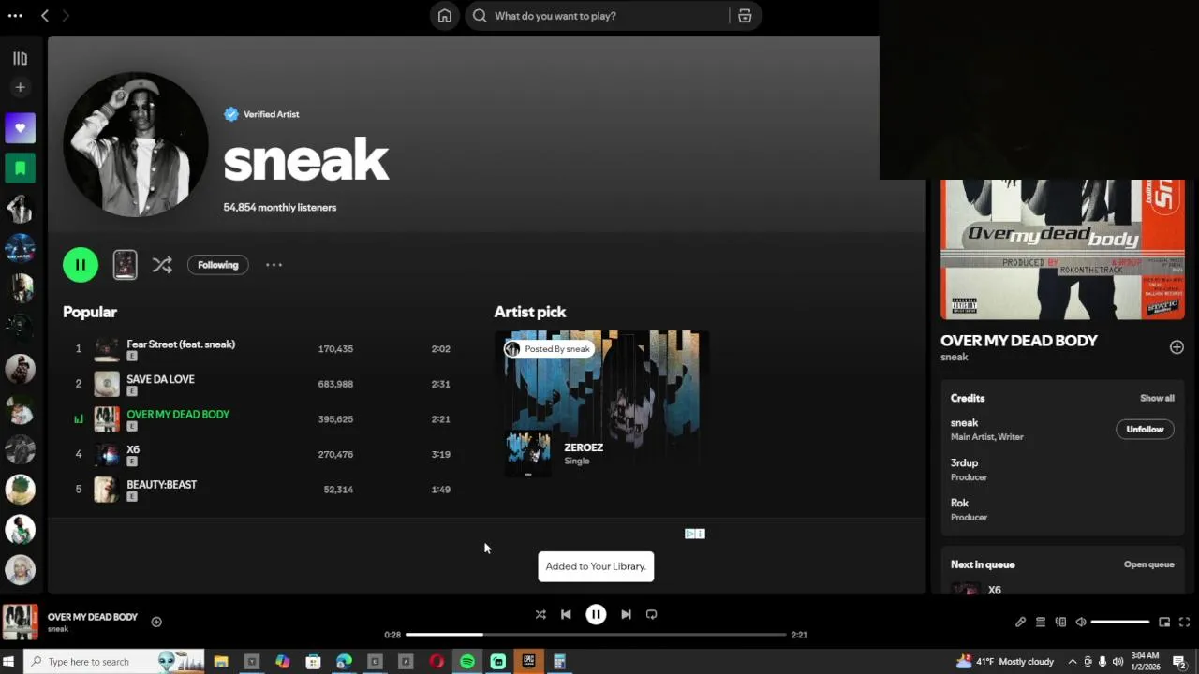This screenshot has width=1199, height=674.
Task: Click the Following button
Action: pos(218,265)
